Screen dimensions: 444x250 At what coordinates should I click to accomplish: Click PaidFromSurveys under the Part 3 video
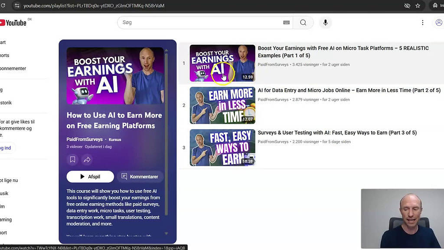point(273,142)
